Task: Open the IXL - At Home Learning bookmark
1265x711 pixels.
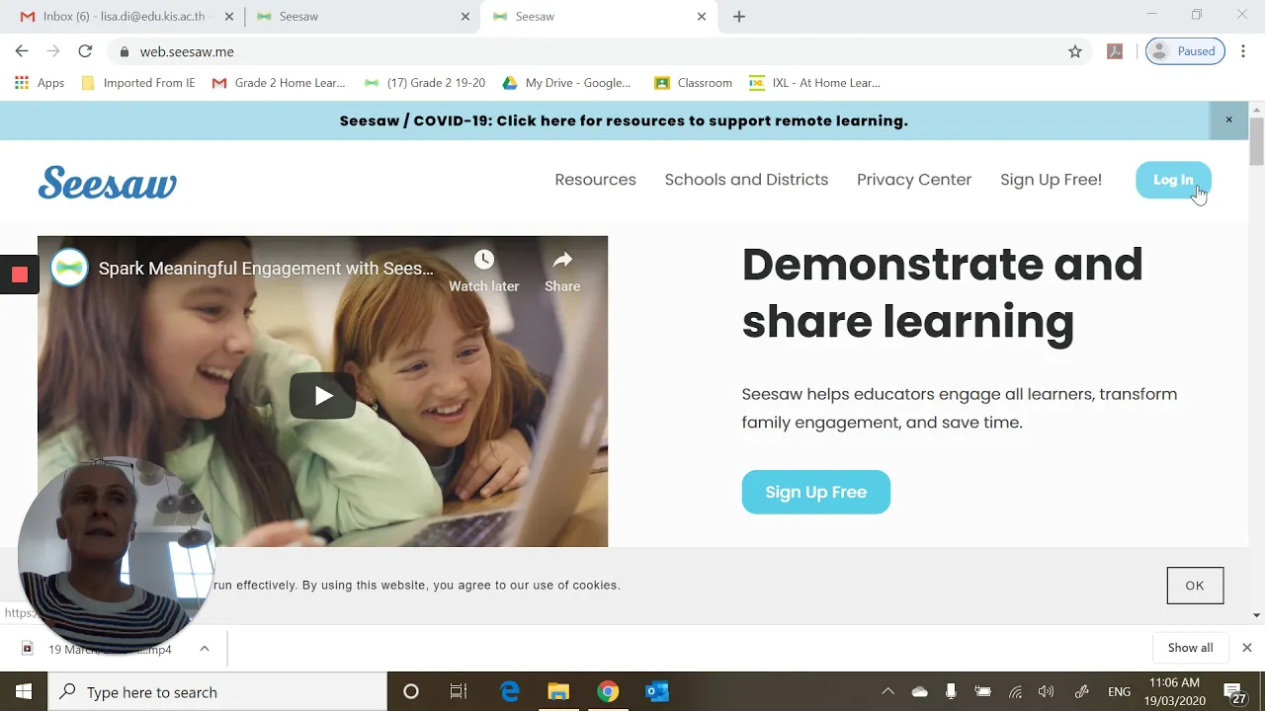Action: tap(814, 83)
